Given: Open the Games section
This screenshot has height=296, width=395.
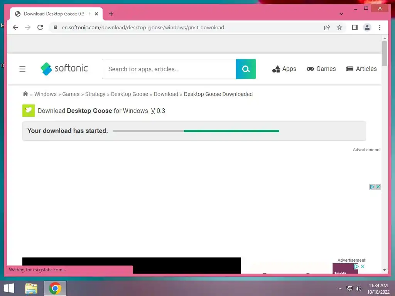Looking at the screenshot, I should 321,69.
